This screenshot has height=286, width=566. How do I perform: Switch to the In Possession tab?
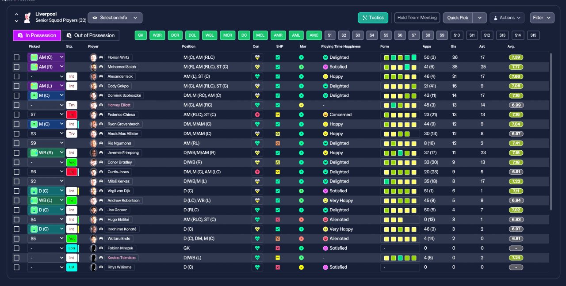point(37,35)
